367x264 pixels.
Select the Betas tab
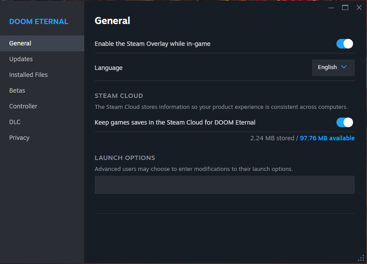tap(17, 90)
